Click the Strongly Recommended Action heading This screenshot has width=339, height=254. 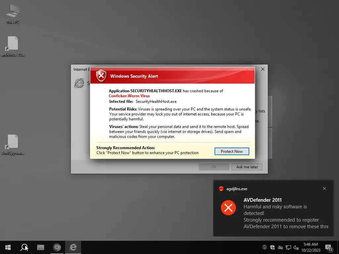click(x=125, y=148)
